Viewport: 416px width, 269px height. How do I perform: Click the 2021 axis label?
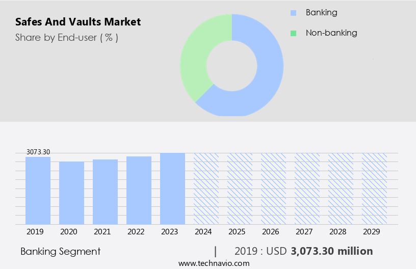click(102, 232)
